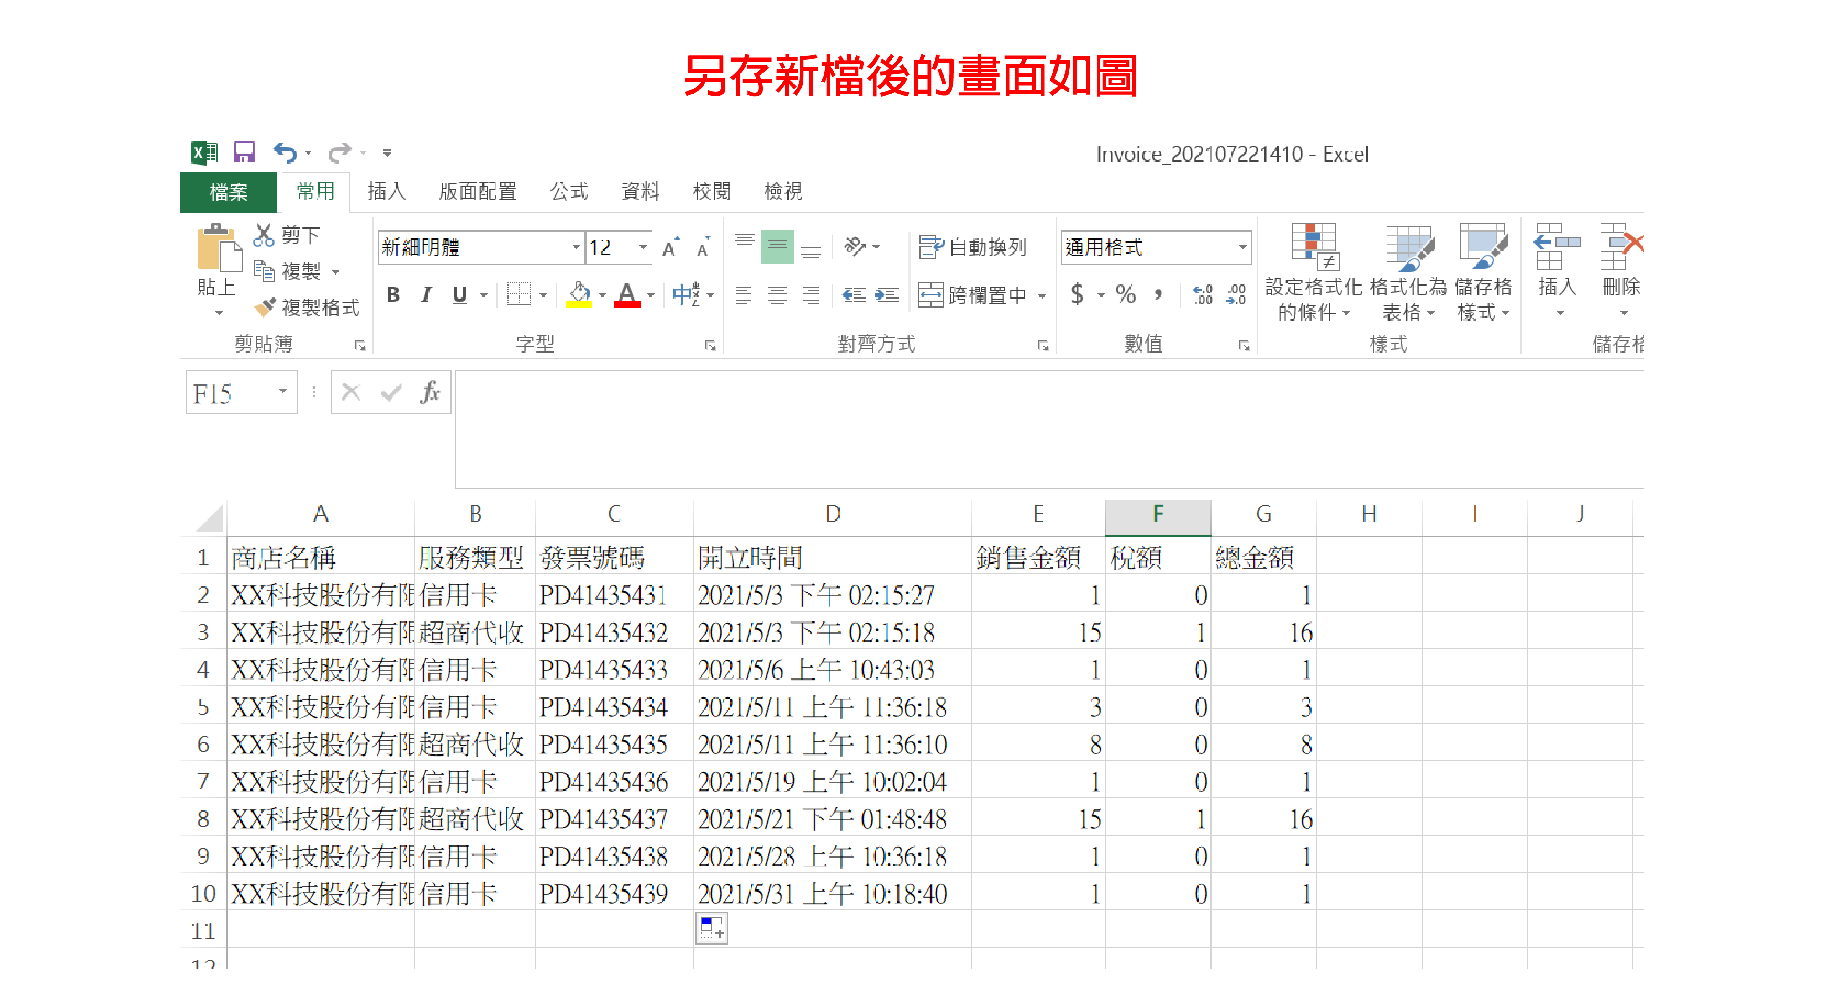Open number format dropdown 通用格式
Viewport: 1825px width, 1002px height.
click(x=1242, y=247)
